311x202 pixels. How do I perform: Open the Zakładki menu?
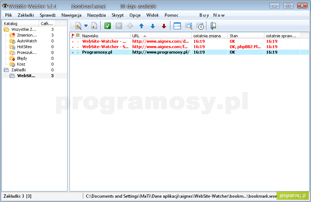tap(25, 15)
